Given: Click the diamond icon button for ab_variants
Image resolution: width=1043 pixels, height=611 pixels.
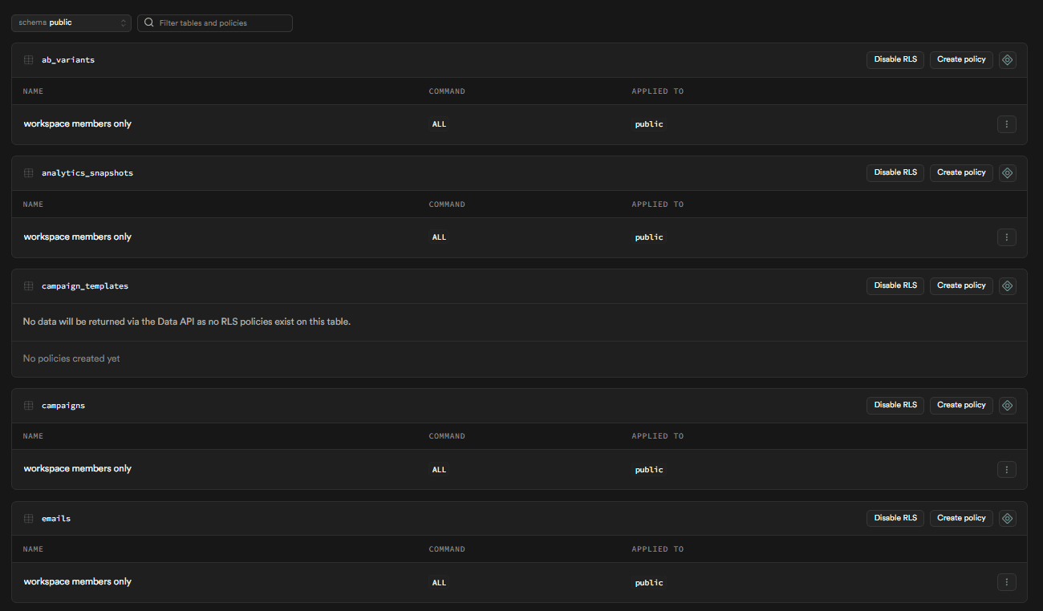Looking at the screenshot, I should (x=1008, y=59).
